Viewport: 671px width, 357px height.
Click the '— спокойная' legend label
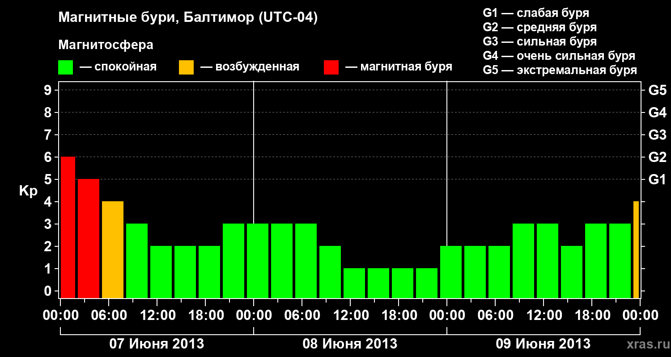point(118,67)
